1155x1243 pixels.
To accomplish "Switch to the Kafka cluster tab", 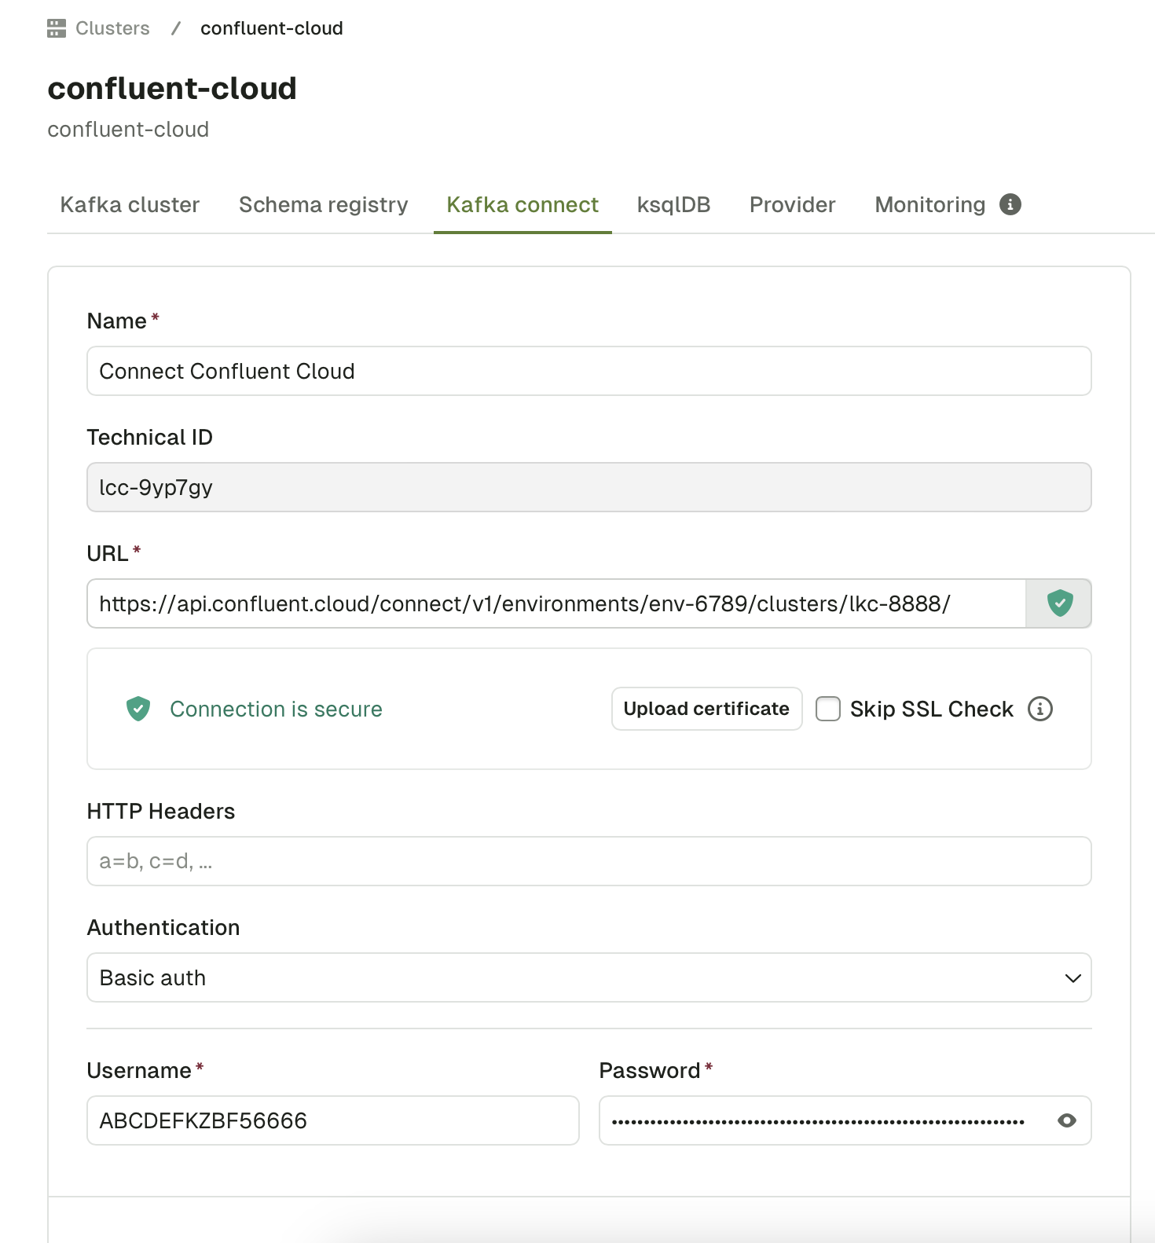I will tap(130, 205).
